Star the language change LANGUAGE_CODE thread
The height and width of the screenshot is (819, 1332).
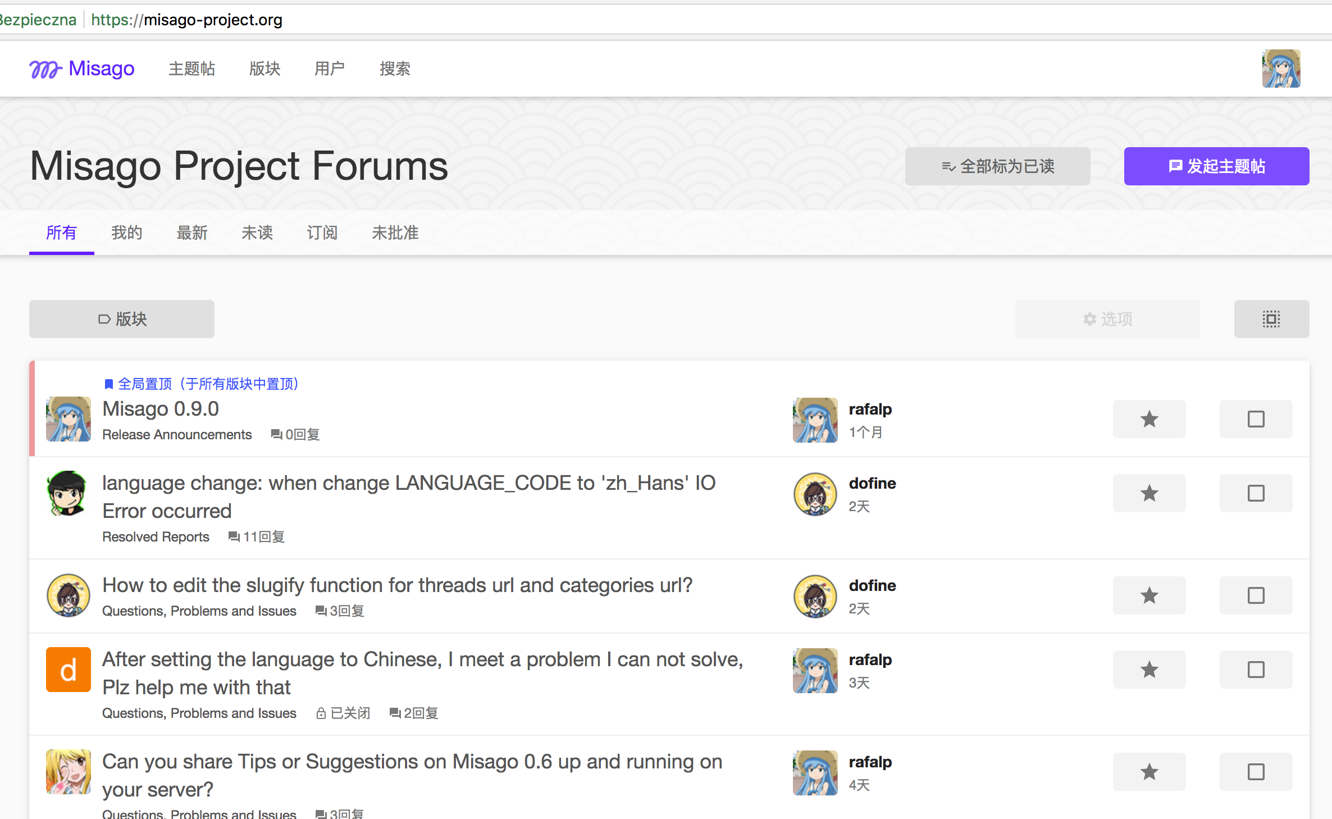click(1149, 493)
